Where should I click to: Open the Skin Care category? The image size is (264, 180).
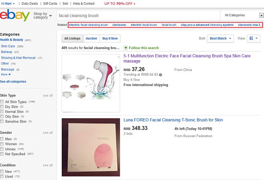(8, 46)
